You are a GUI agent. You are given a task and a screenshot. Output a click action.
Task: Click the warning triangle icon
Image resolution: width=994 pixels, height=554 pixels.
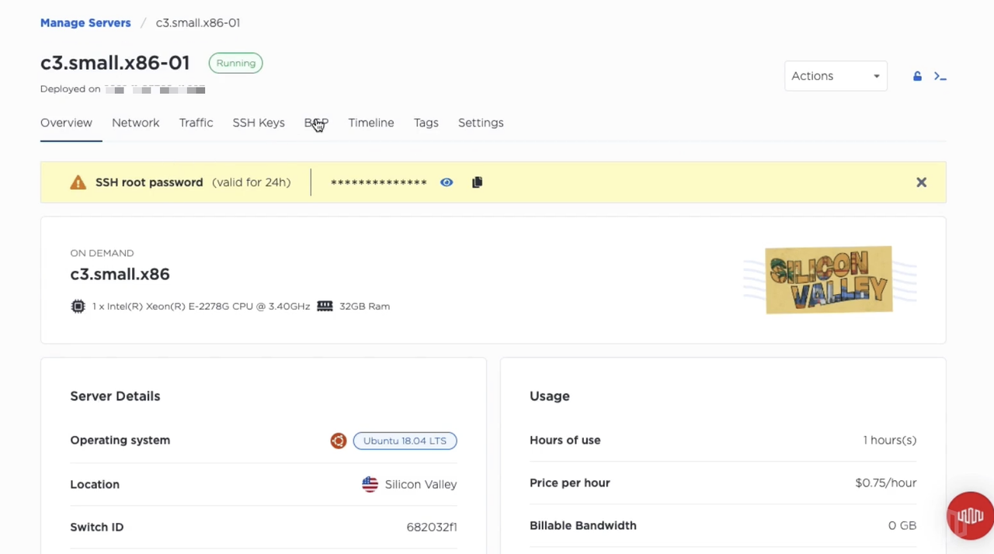click(x=78, y=182)
